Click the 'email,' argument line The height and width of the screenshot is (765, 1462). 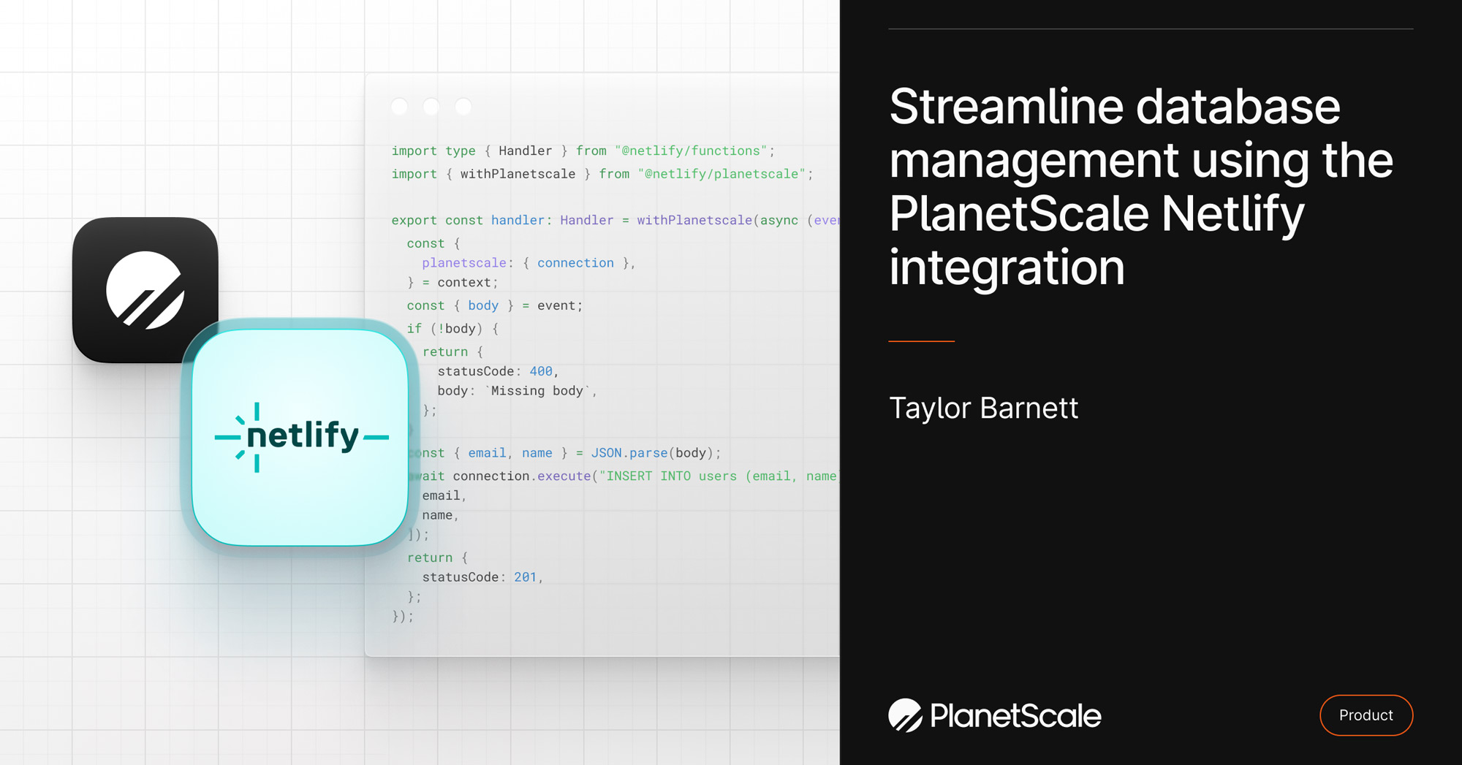[444, 495]
